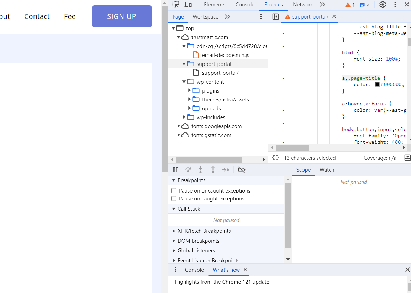Expand the wp-includes folder
Viewport: 411px width, 293px height.
click(x=184, y=117)
